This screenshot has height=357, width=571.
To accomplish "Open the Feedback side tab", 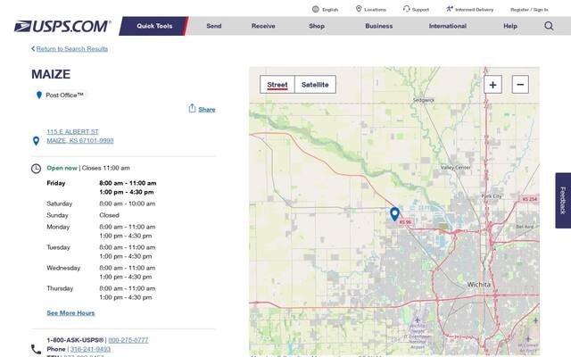I will [x=563, y=200].
